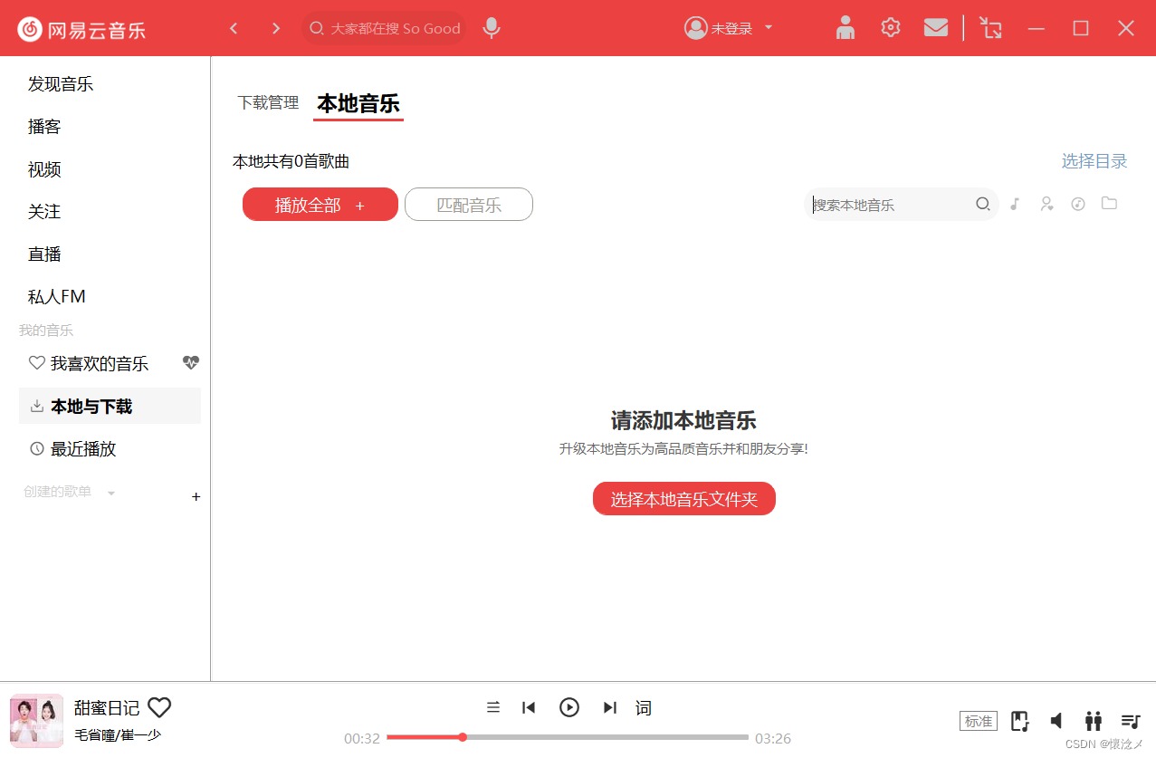Open 私人FM from the sidebar

click(55, 295)
